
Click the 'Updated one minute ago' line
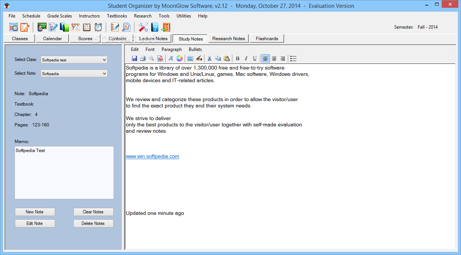pos(155,213)
